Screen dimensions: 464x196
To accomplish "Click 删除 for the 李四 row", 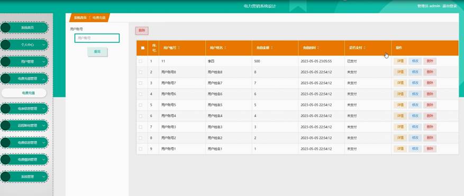I will tap(430, 61).
